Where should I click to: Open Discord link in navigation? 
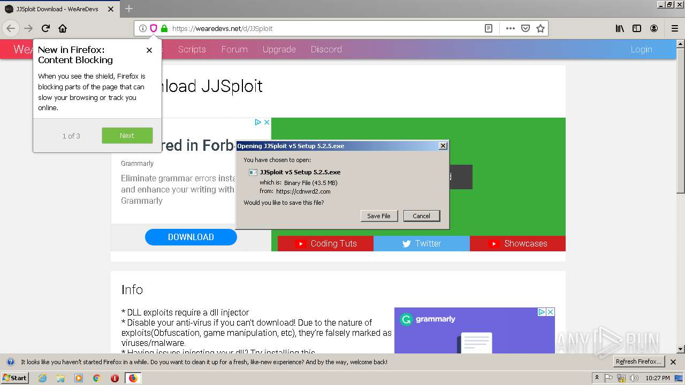pos(326,49)
